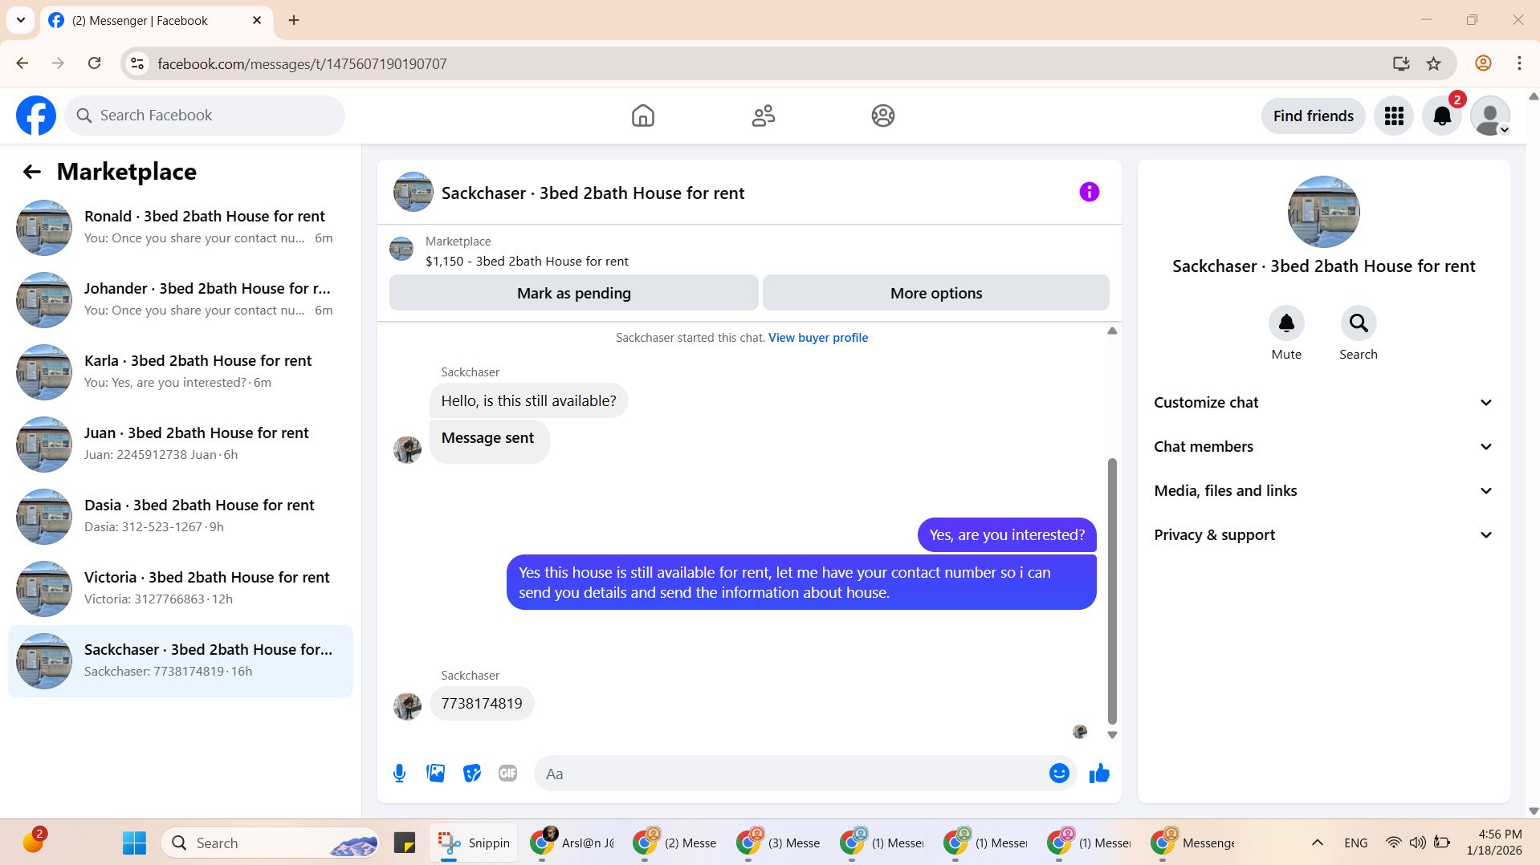The width and height of the screenshot is (1540, 865).
Task: Open Karla's house for rent conversation
Action: [181, 372]
